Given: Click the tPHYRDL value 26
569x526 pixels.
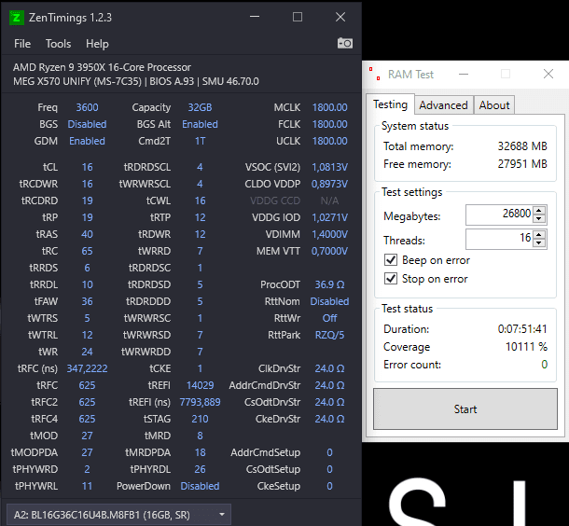Looking at the screenshot, I should pos(200,469).
